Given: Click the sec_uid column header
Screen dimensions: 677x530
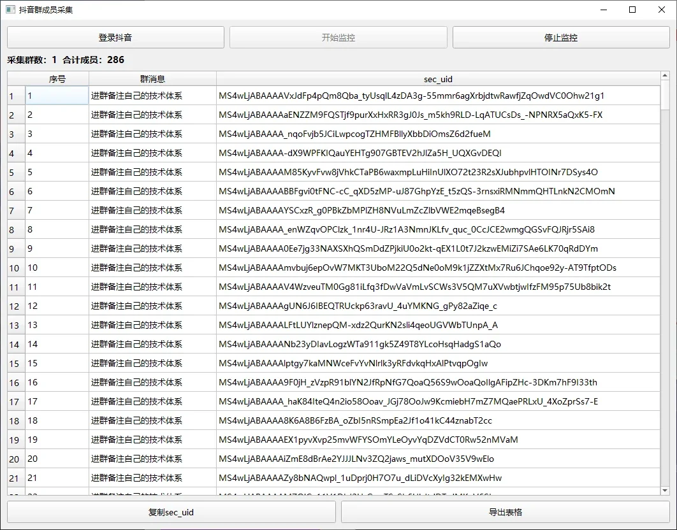Looking at the screenshot, I should click(x=438, y=79).
